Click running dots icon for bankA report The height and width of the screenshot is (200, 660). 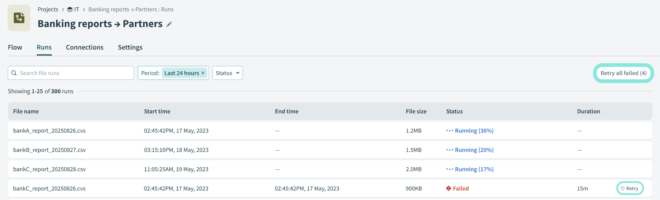450,131
